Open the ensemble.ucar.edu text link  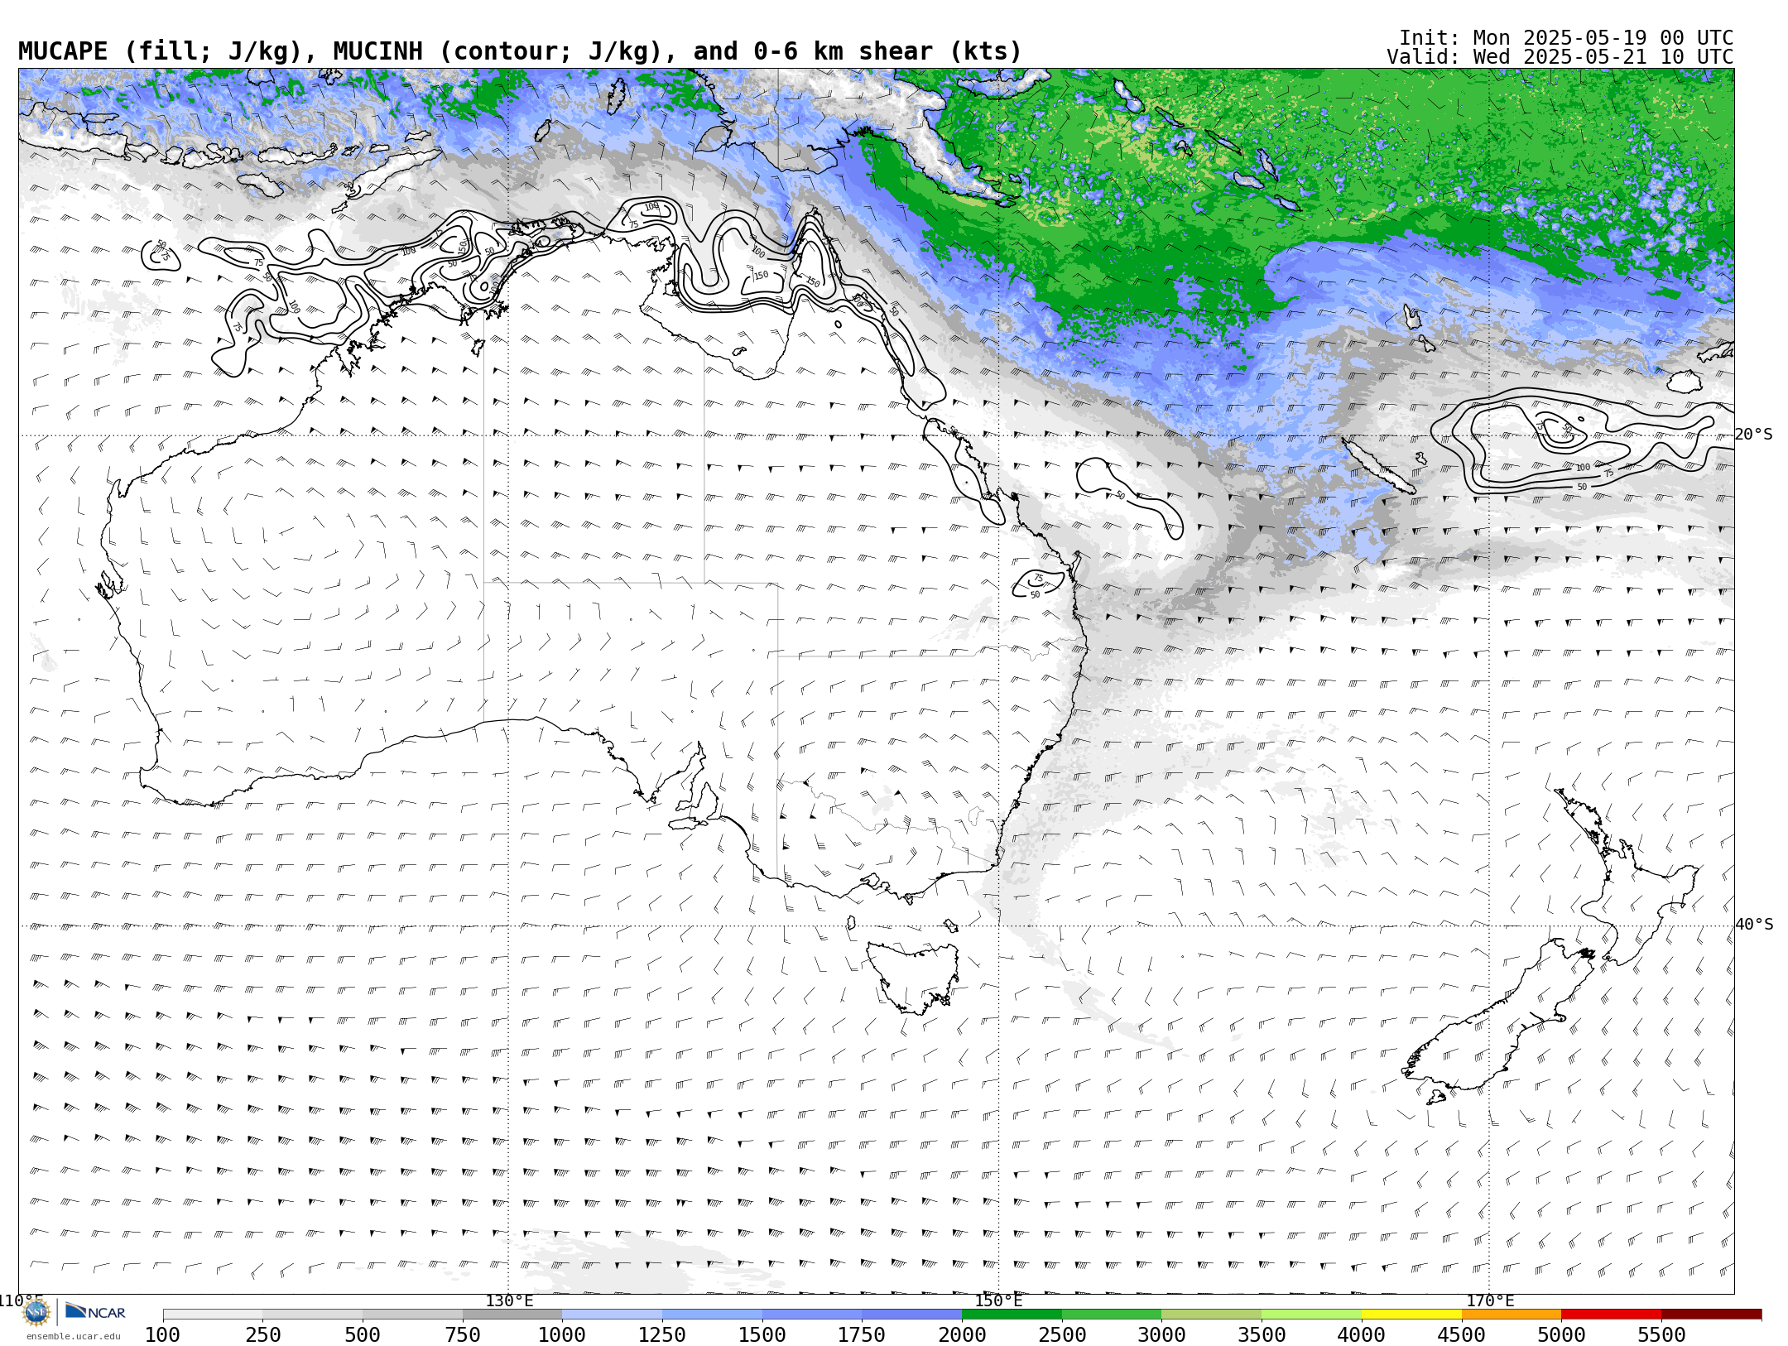click(x=73, y=1336)
